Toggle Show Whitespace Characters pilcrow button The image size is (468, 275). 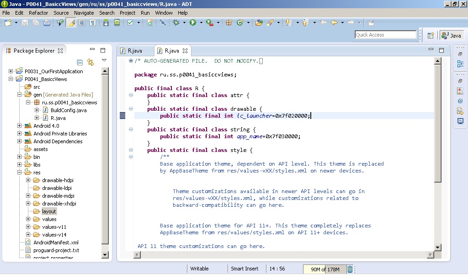click(x=93, y=22)
